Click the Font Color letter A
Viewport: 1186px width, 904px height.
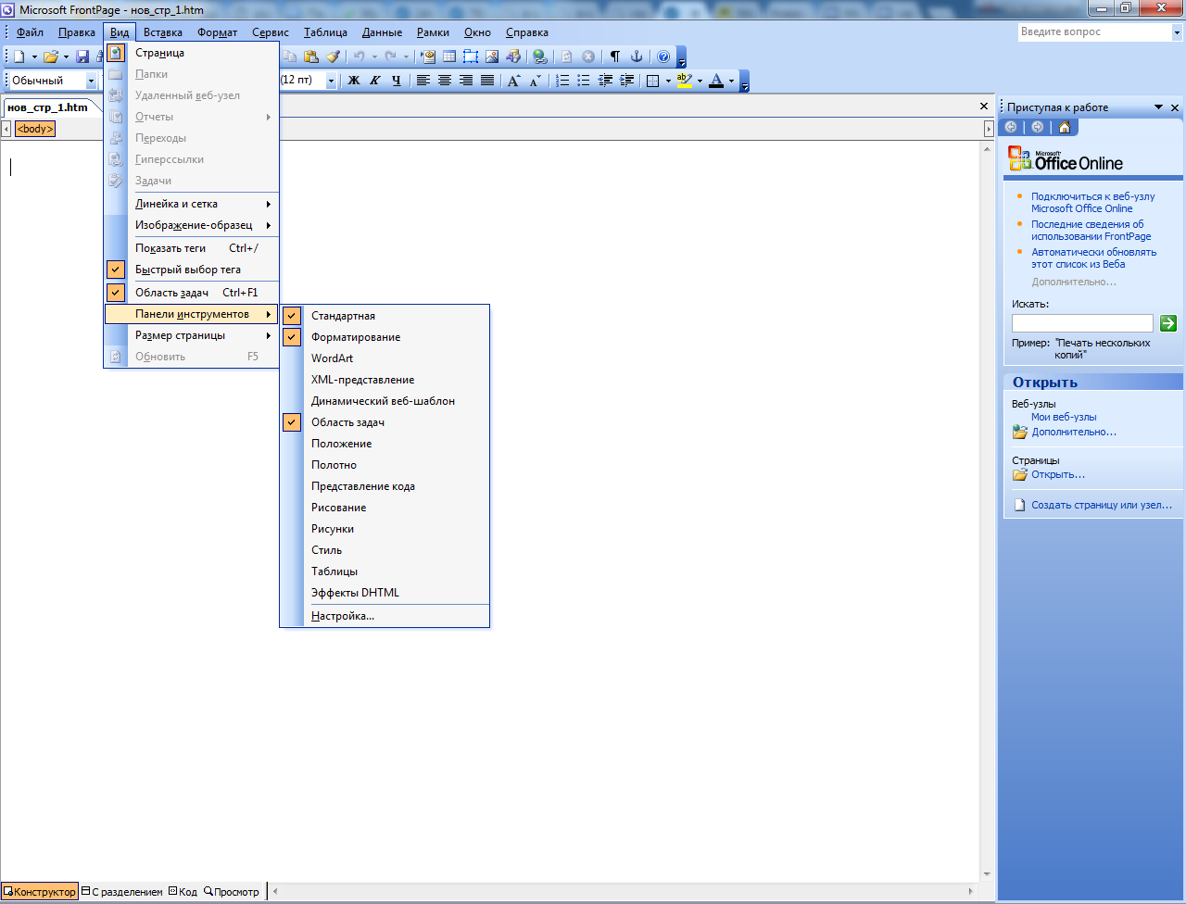(716, 81)
